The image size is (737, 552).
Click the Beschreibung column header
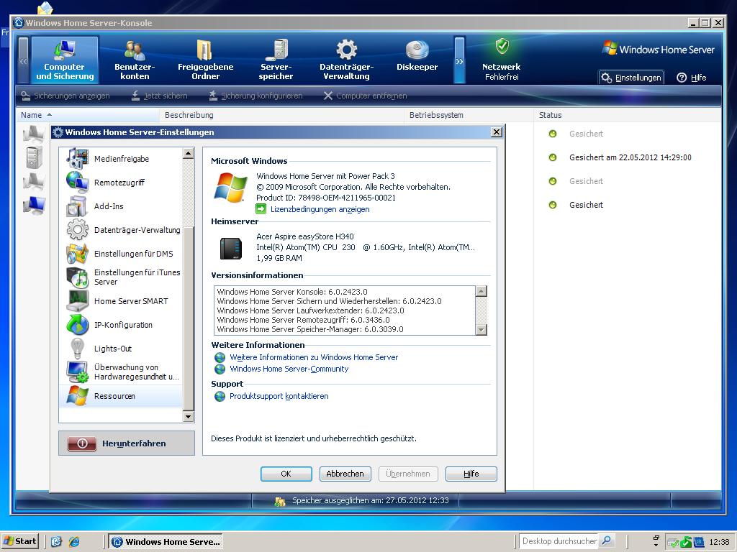282,115
